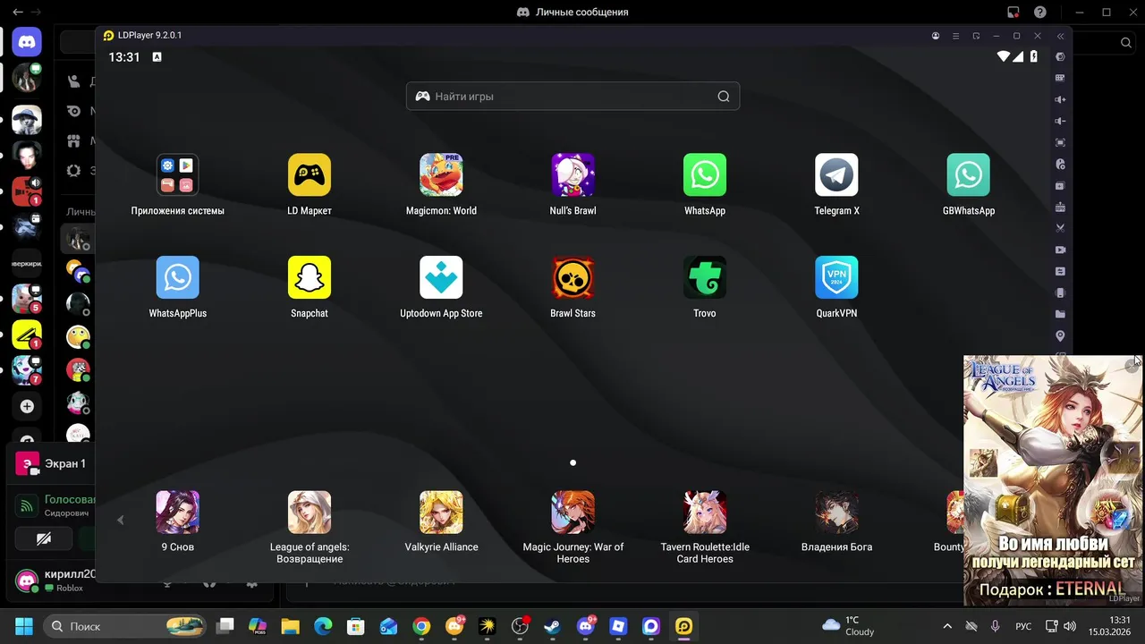Open Windows Start menu

point(24,626)
